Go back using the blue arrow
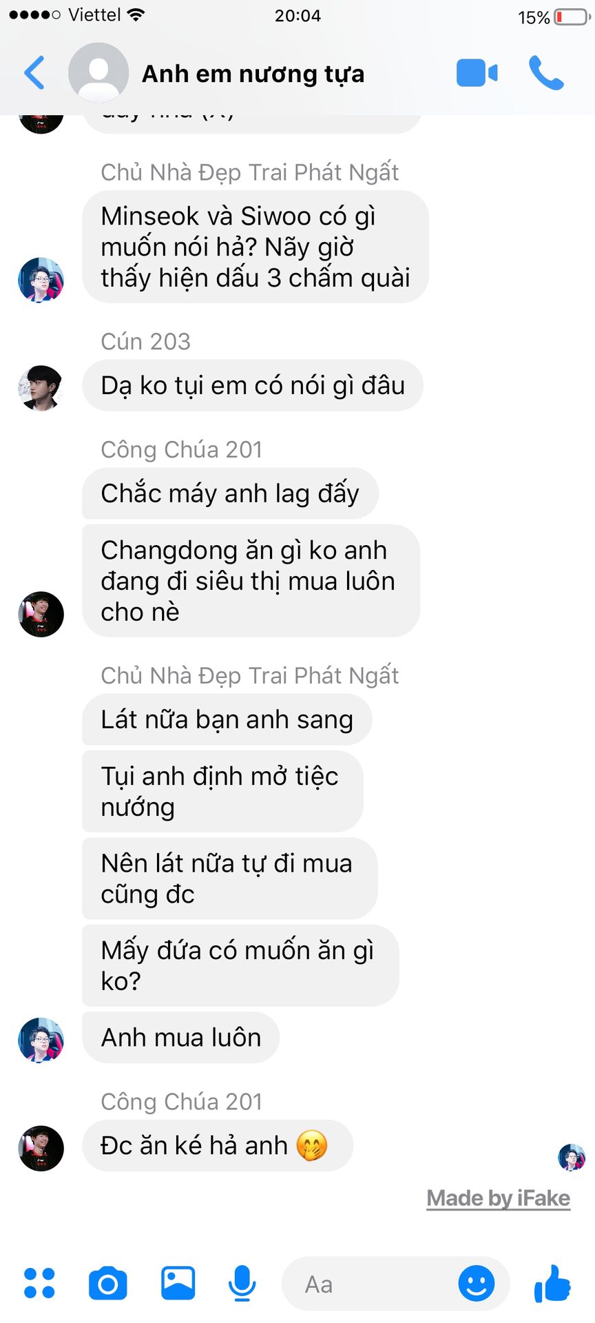The width and height of the screenshot is (595, 1323). pos(34,72)
